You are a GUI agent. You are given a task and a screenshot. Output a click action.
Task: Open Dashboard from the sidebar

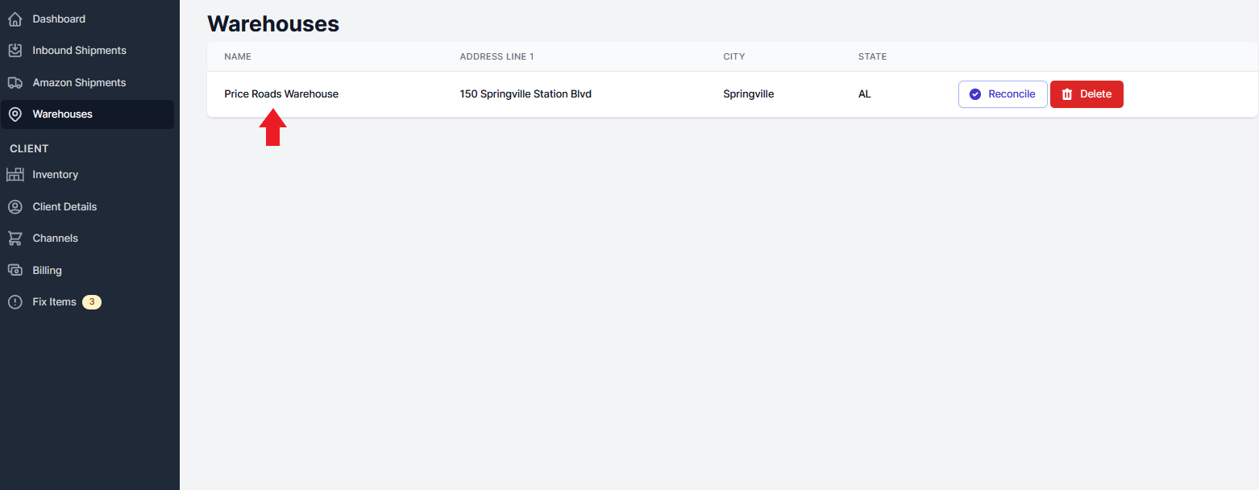tap(87, 19)
